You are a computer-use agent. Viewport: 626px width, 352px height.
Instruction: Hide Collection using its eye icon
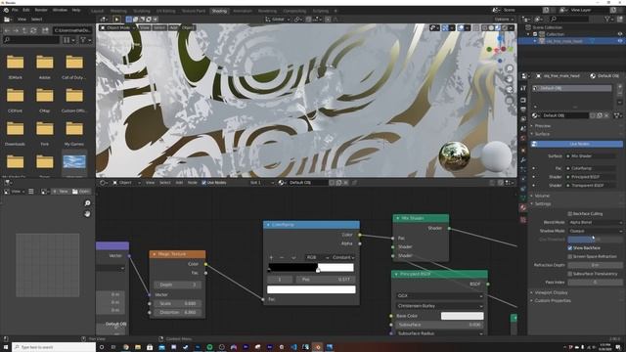pos(620,34)
